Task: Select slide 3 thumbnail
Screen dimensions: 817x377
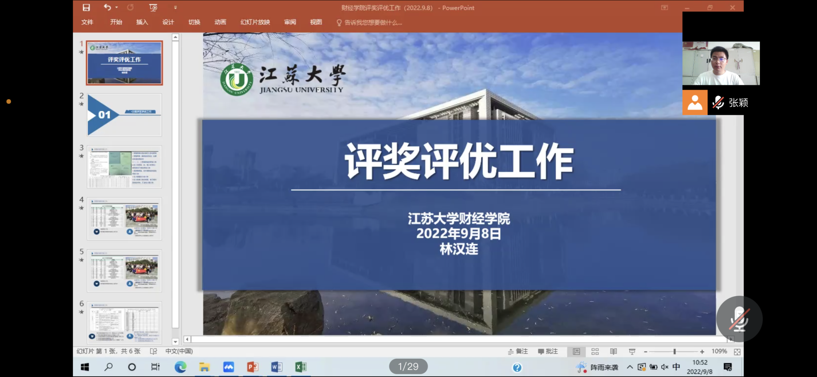Action: [x=124, y=167]
